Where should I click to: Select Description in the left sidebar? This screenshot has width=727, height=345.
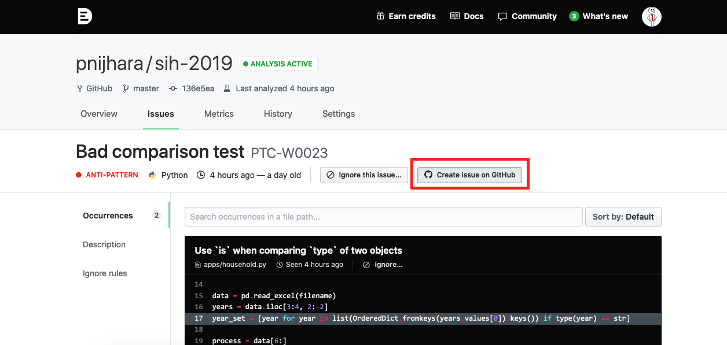pos(104,244)
